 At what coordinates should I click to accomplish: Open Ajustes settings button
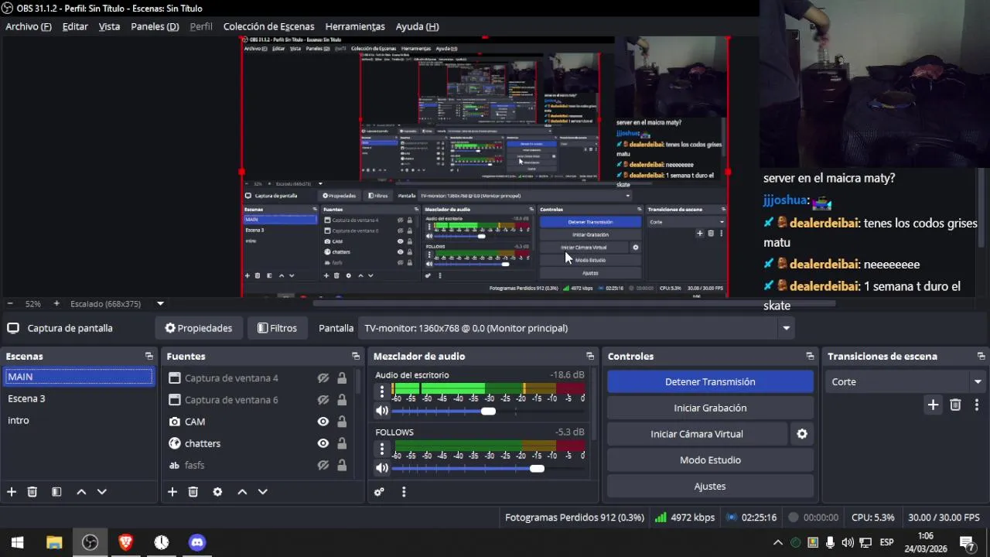710,487
